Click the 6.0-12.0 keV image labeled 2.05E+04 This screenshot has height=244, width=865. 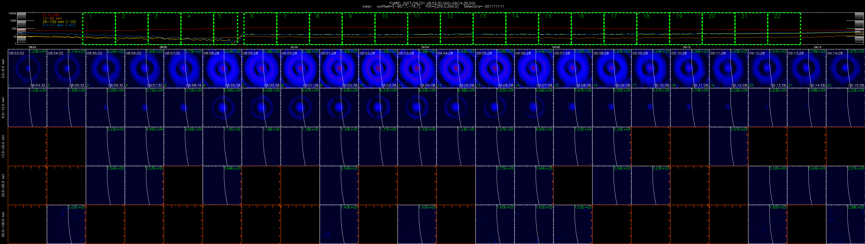pos(105,107)
